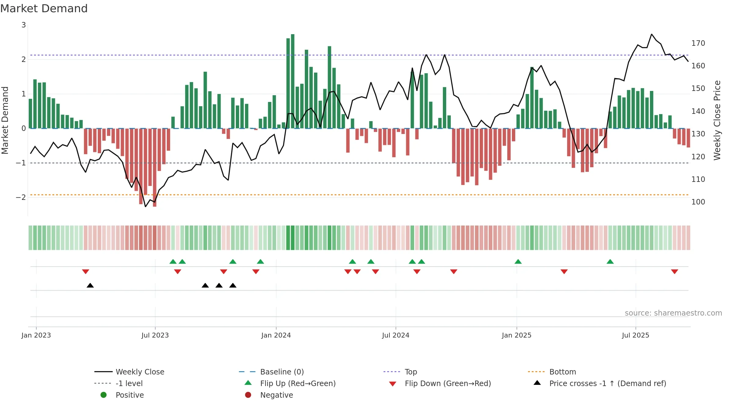The image size is (733, 412).
Task: Select 'Price crosses -1 ↑ (Demand ref)' label
Action: (x=608, y=383)
